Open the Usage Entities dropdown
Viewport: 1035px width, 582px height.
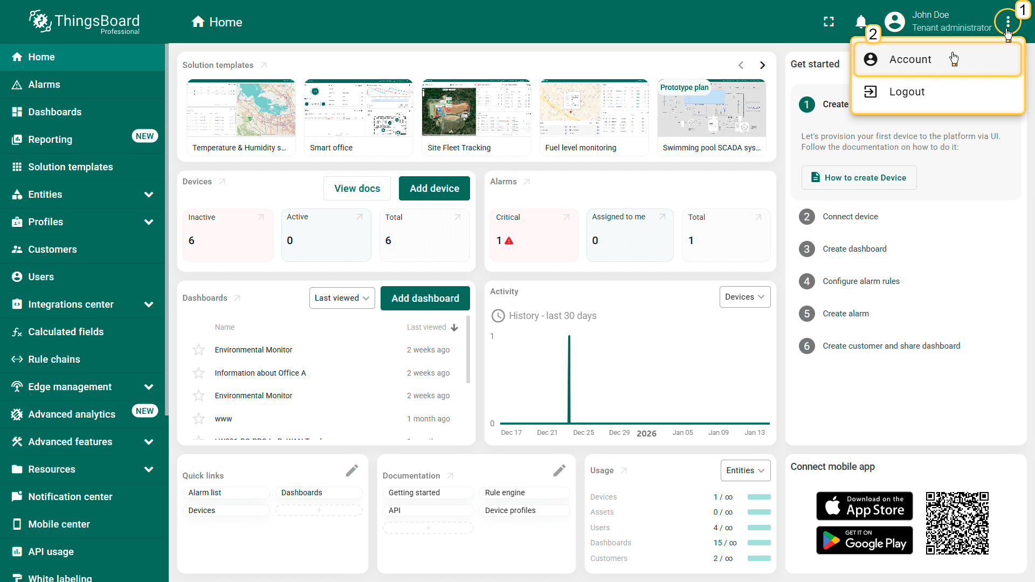click(x=745, y=470)
